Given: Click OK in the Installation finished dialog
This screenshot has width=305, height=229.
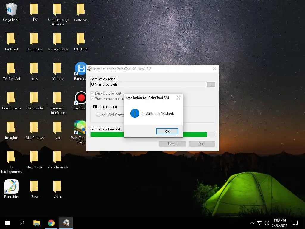Looking at the screenshot, I should [167, 131].
